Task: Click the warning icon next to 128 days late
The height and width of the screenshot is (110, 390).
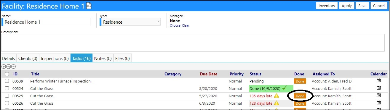Action: (x=276, y=103)
